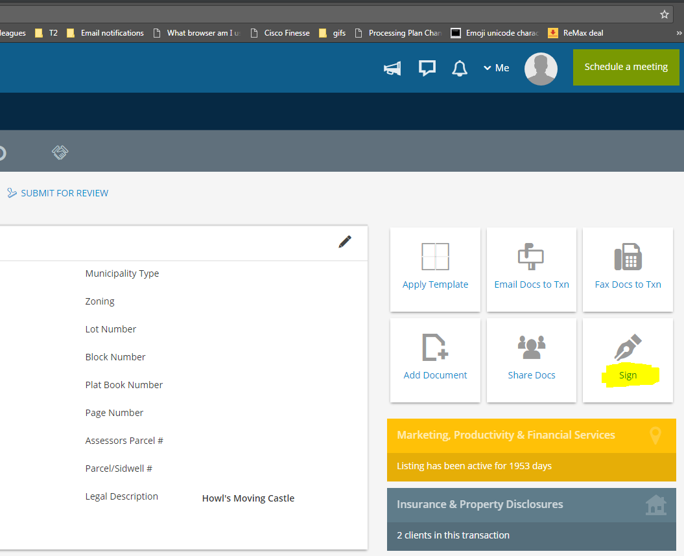Open the chat messages icon
This screenshot has width=684, height=556.
(x=427, y=67)
